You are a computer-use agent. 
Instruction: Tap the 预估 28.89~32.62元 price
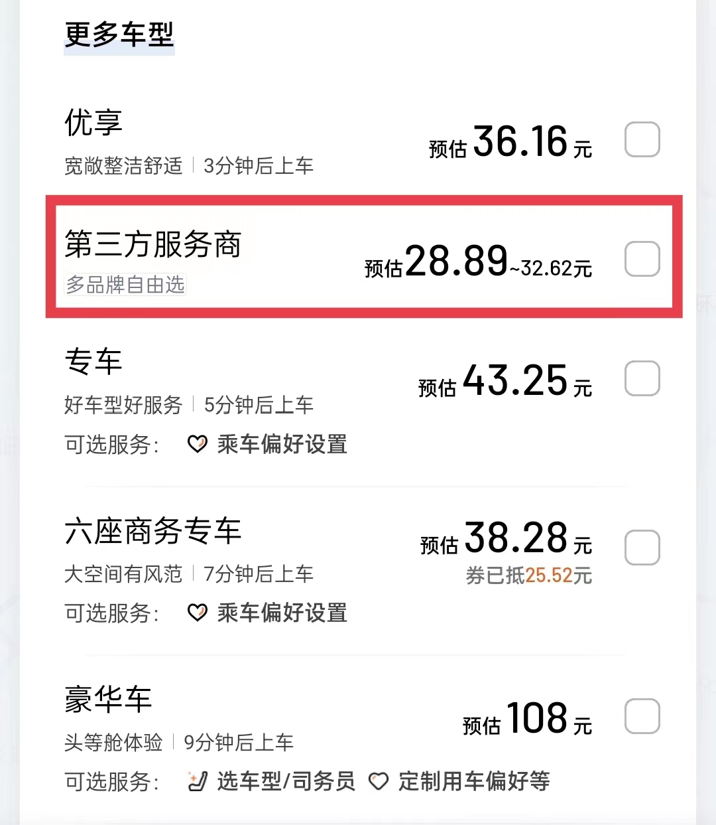click(x=478, y=262)
